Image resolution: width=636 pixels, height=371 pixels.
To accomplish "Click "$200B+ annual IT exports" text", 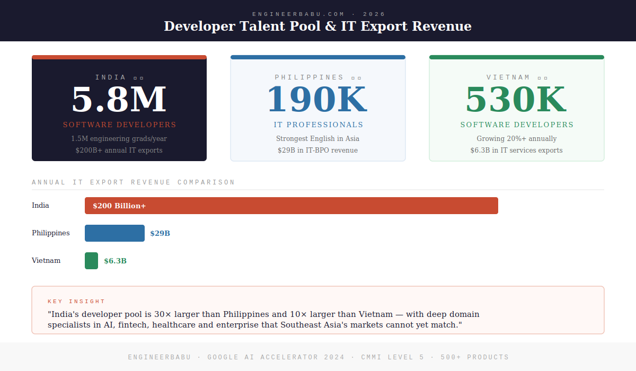I will click(119, 151).
